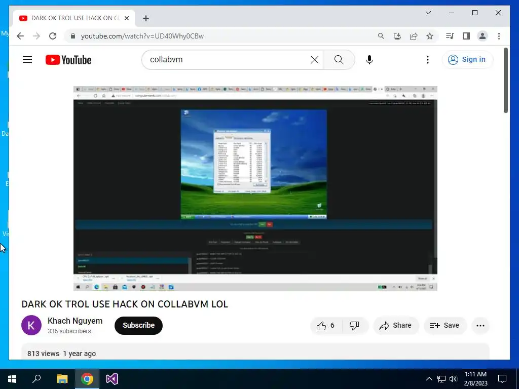Open Windows taskbar search
The width and height of the screenshot is (519, 389).
click(36, 379)
